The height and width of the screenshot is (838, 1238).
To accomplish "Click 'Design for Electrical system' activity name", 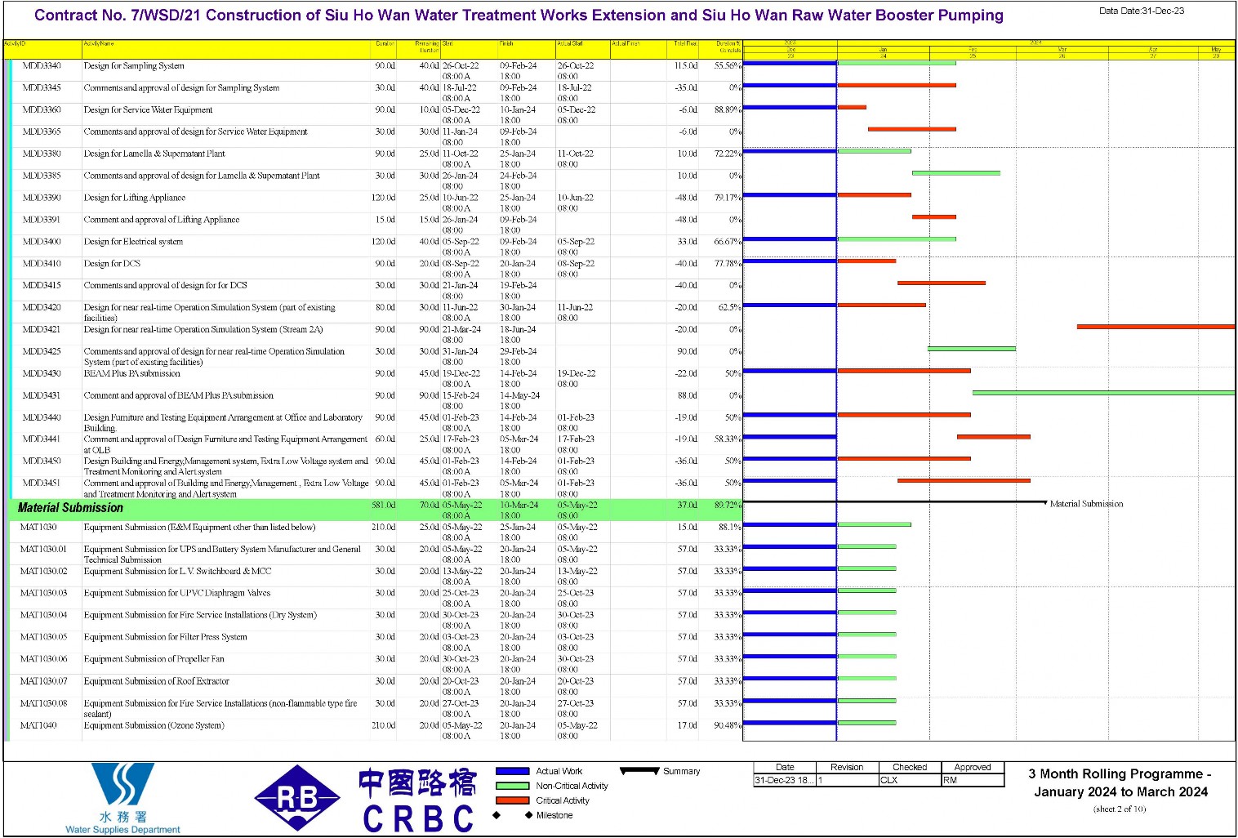I will pos(133,242).
